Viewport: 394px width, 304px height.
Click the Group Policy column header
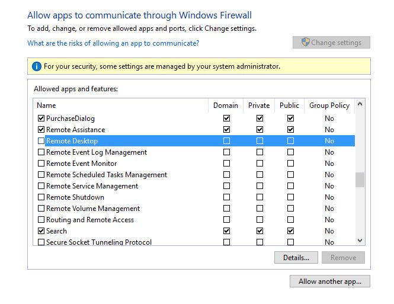pos(329,105)
